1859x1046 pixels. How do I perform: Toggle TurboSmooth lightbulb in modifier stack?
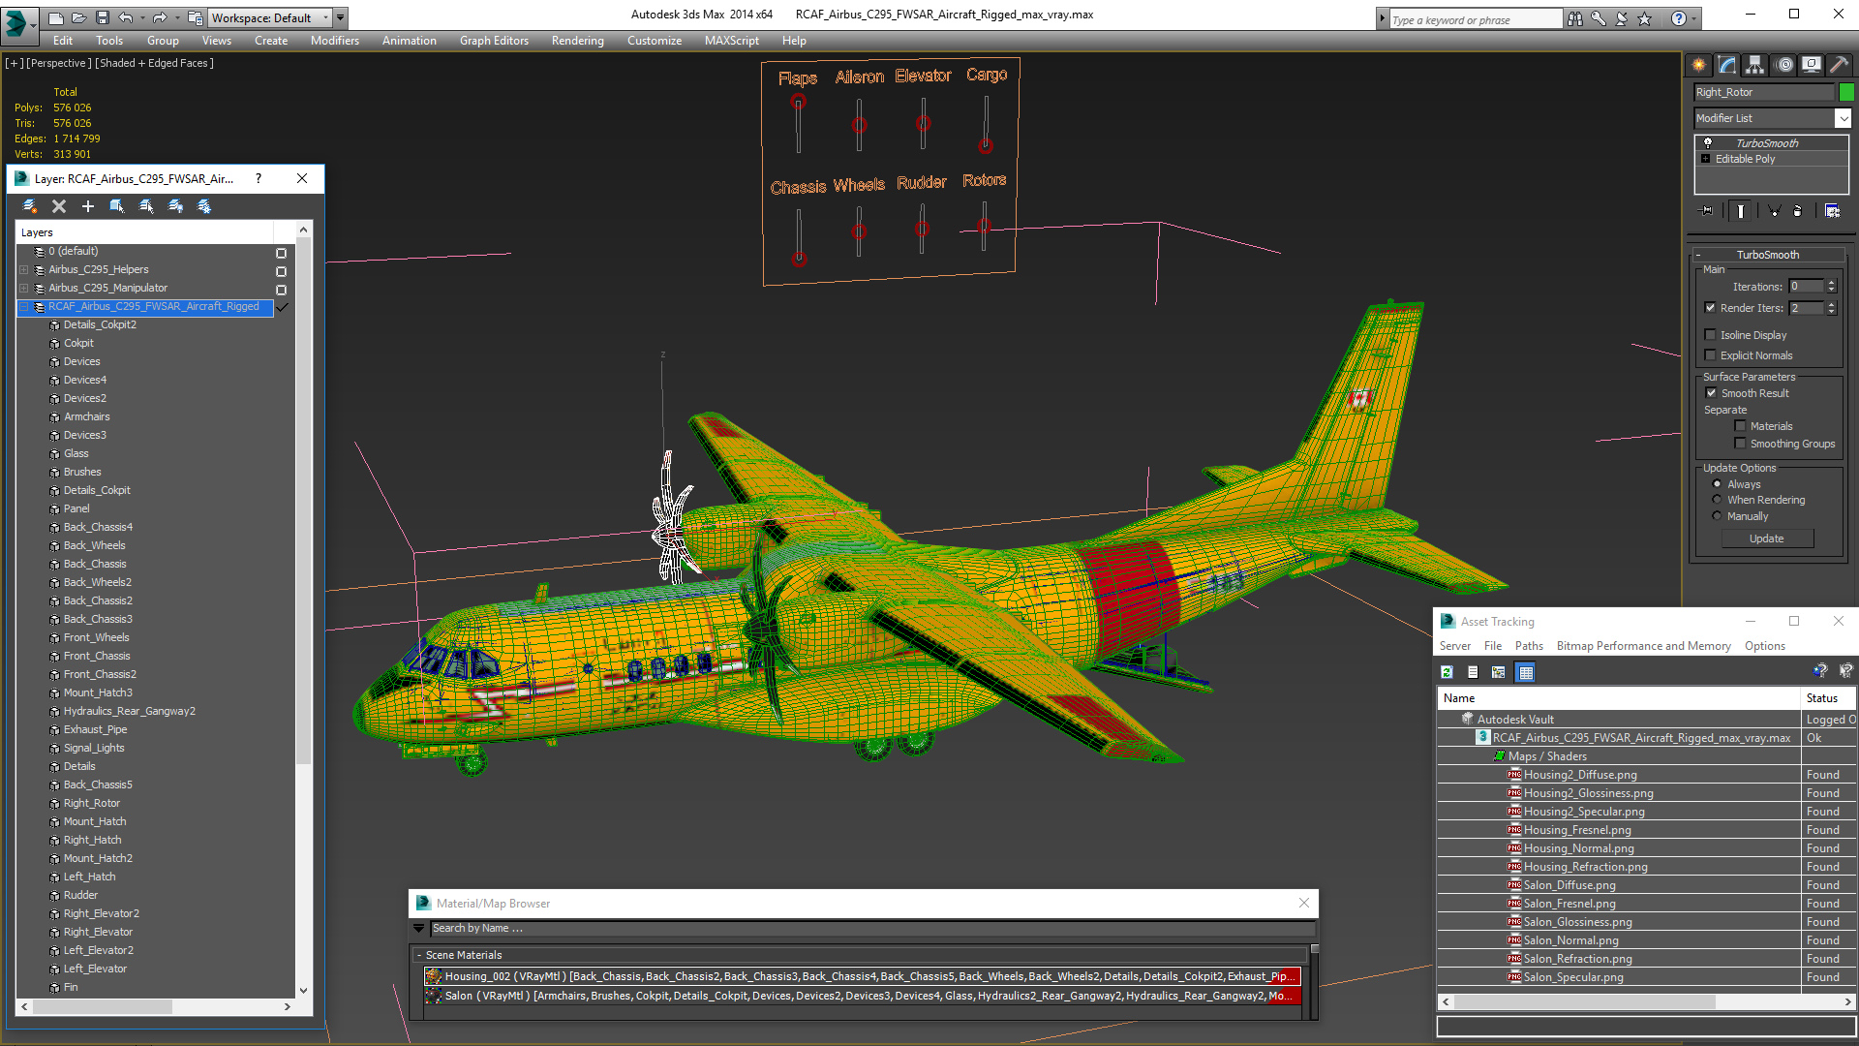coord(1708,142)
